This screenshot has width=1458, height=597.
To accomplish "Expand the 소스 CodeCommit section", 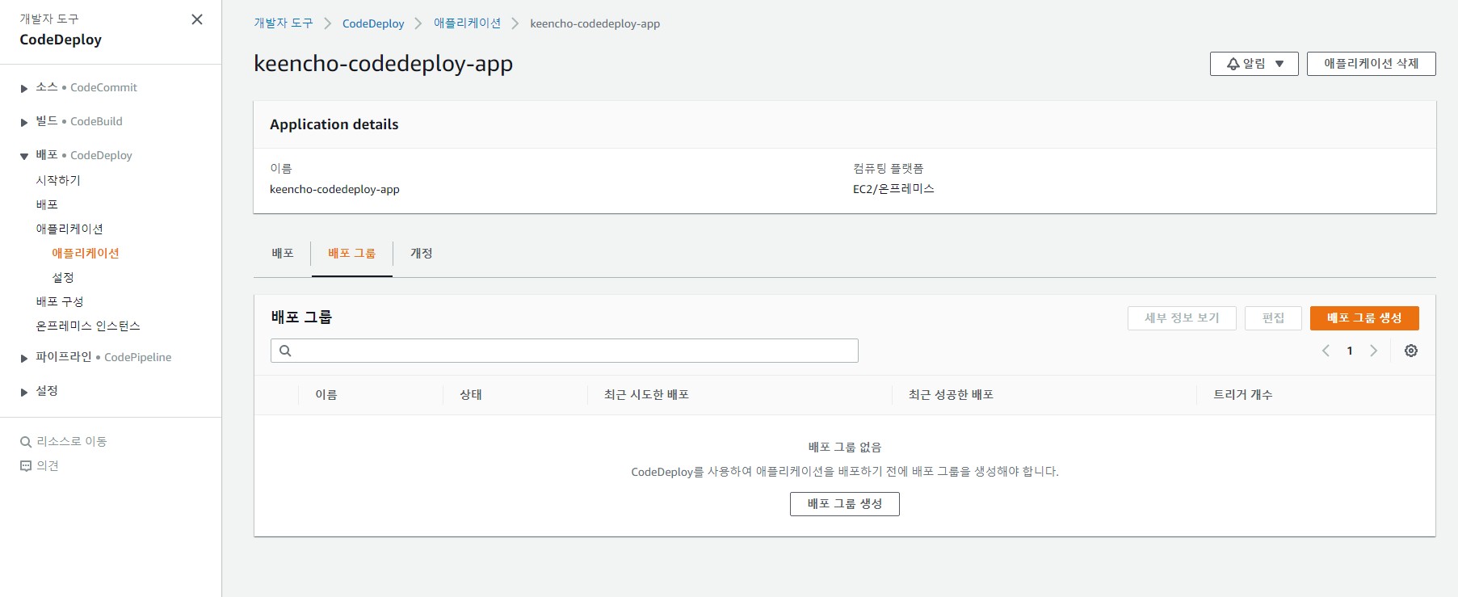I will click(x=24, y=88).
